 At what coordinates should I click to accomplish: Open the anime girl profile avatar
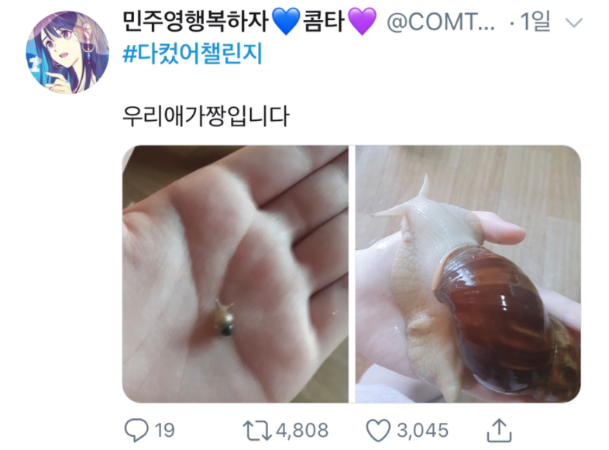(67, 53)
